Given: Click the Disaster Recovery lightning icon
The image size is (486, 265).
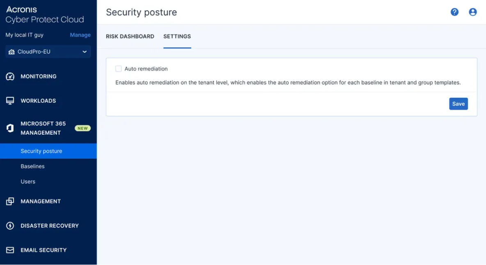Looking at the screenshot, I should click(10, 226).
